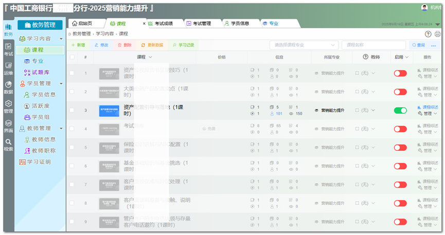Open the 管理 gear section

click(8, 107)
